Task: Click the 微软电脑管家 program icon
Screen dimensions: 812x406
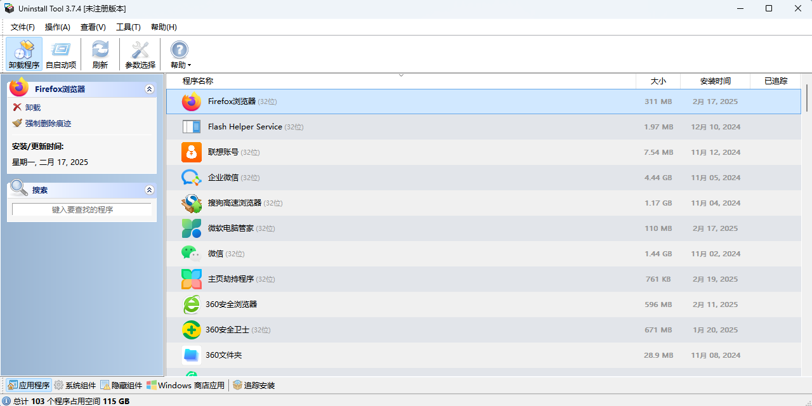Action: point(191,228)
